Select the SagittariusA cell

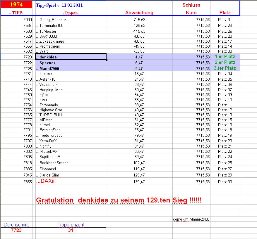click(71, 157)
